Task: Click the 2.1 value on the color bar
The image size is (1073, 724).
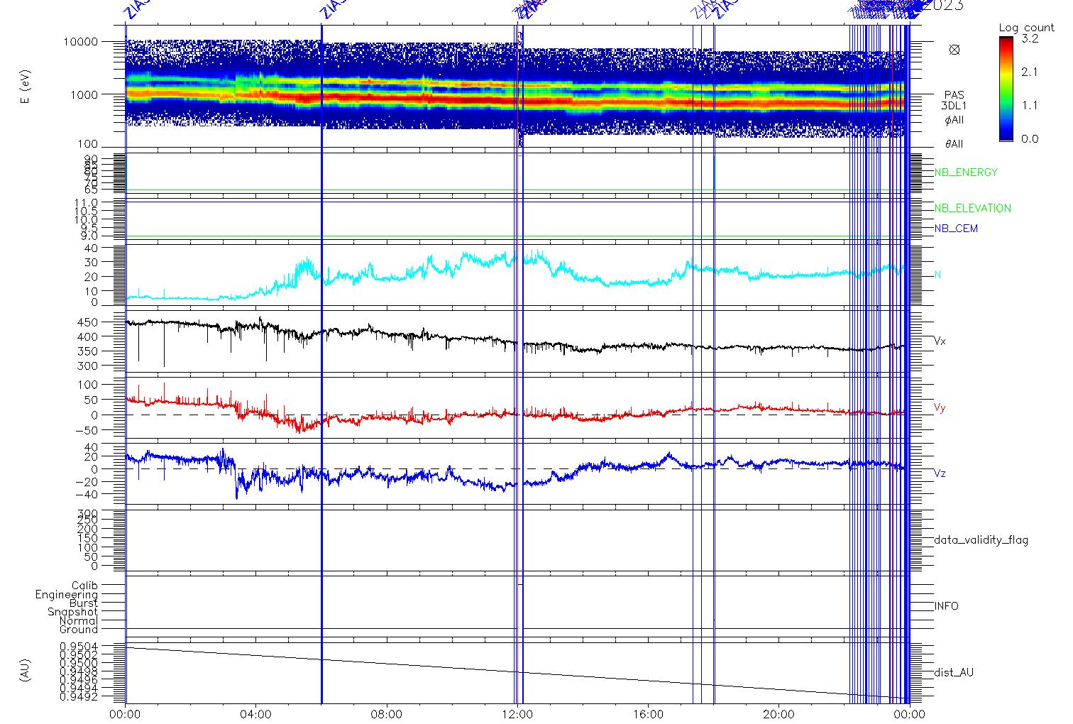Action: 1029,72
